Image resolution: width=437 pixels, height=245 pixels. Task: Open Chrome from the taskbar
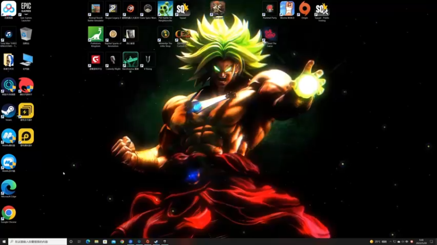coord(122,242)
